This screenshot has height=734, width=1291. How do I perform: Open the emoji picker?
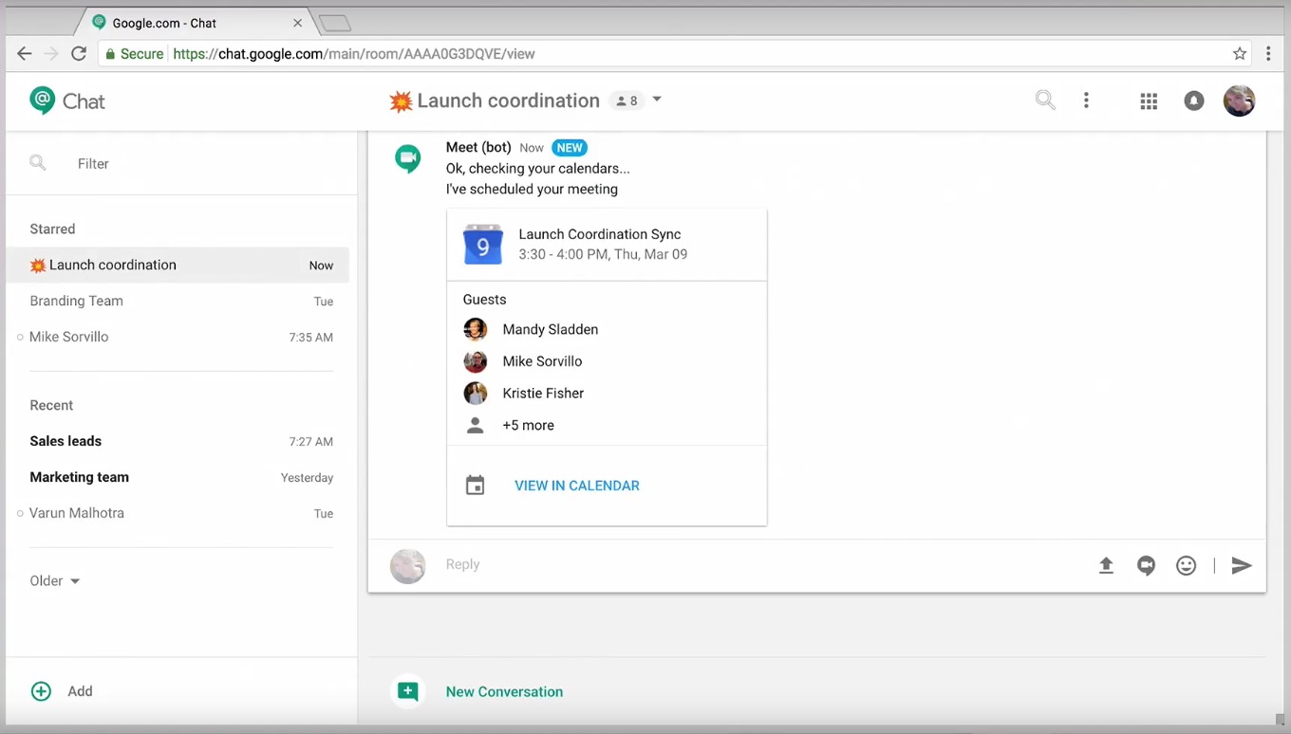point(1187,565)
